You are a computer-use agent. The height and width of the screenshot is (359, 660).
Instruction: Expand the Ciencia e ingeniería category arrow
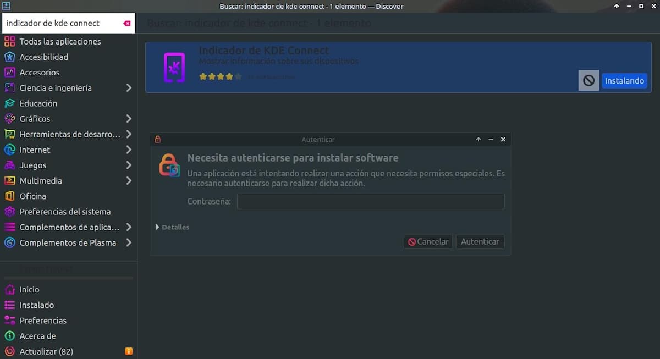128,88
